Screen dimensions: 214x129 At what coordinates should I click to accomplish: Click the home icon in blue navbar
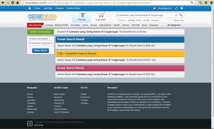tap(30, 8)
